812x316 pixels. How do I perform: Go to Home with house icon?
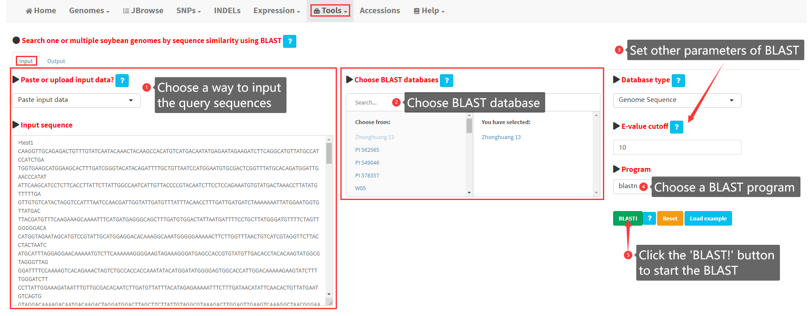click(41, 11)
